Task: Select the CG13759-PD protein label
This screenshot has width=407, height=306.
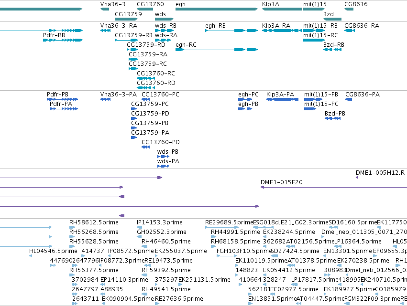Action: point(150,114)
